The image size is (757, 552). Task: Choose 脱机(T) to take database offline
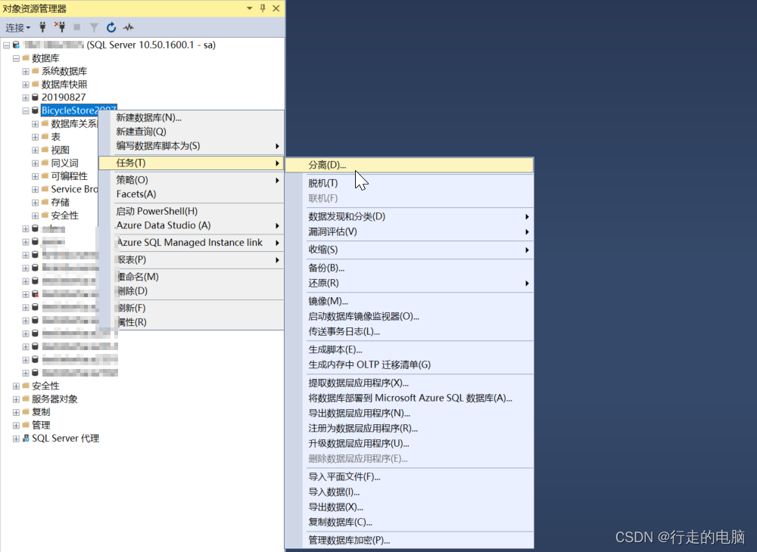point(410,183)
